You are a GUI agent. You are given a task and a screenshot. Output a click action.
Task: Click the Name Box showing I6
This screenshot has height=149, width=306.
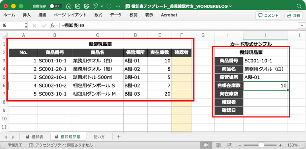[12, 25]
